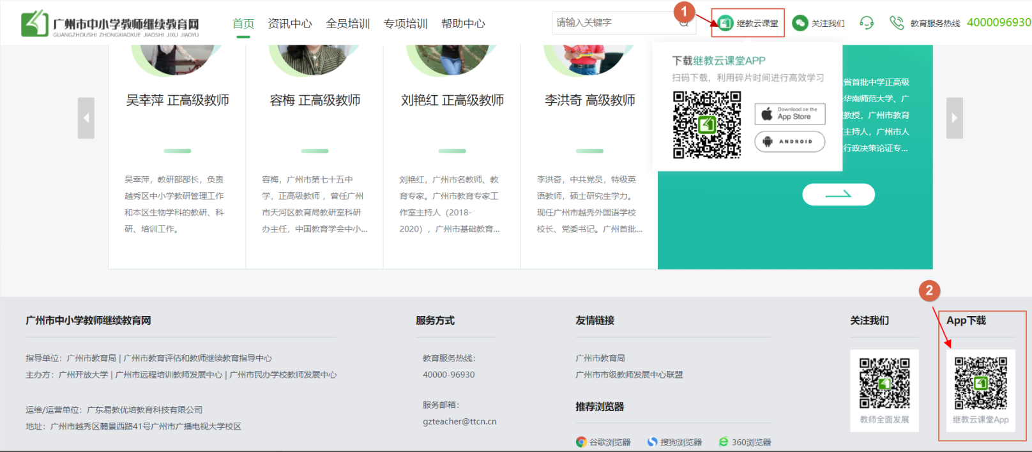Open 容梅 正高级教师 profile title
Viewport: 1032px width, 452px height.
315,100
